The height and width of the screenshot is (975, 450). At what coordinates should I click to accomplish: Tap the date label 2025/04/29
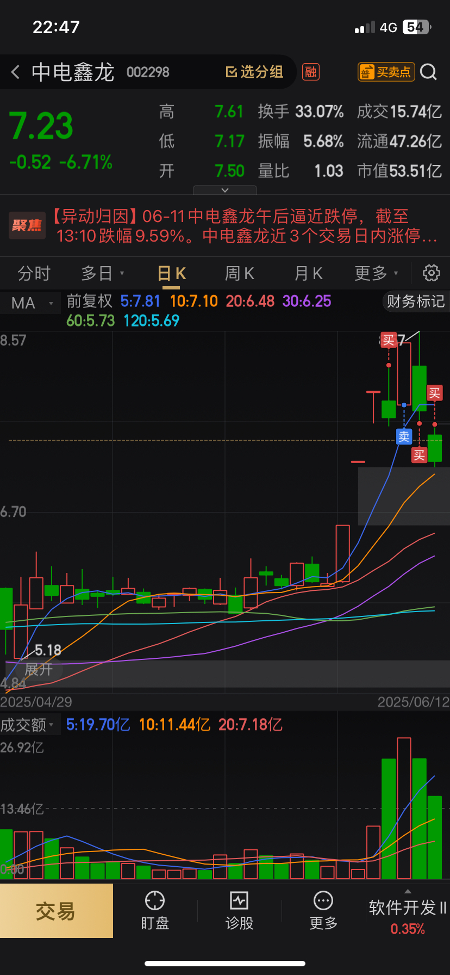tap(36, 702)
